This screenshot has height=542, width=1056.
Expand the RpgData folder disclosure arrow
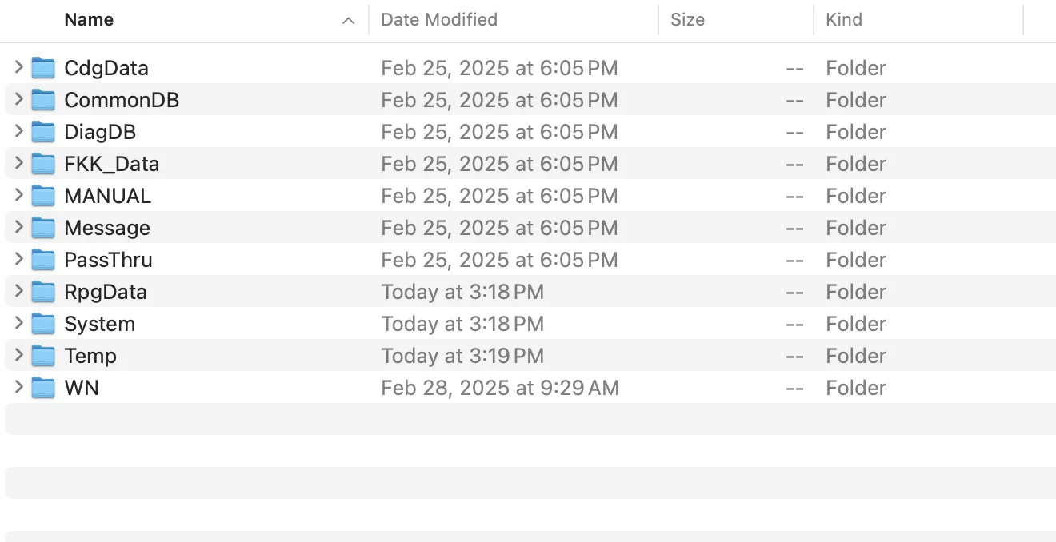(x=19, y=292)
